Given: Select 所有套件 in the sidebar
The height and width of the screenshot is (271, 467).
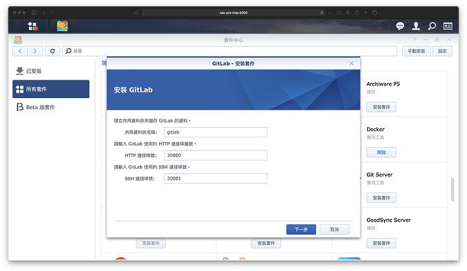Looking at the screenshot, I should point(51,89).
